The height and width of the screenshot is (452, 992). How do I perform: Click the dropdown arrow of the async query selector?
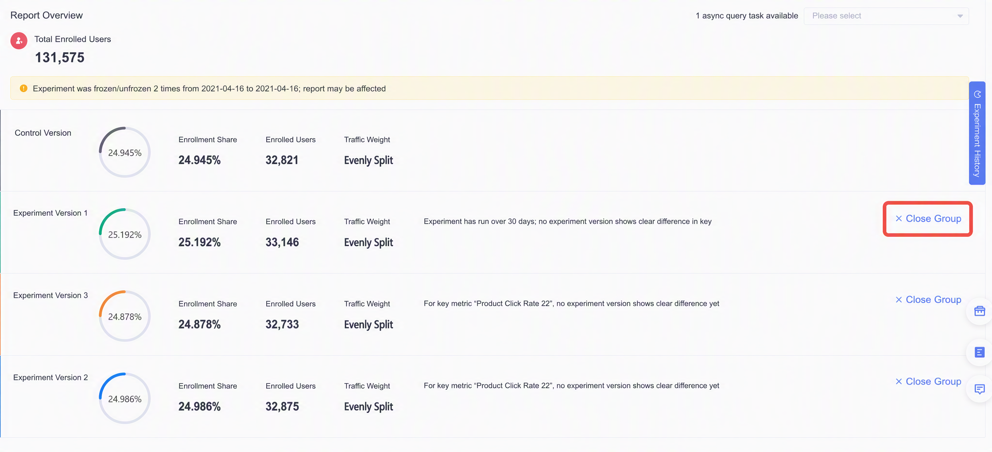click(x=960, y=16)
